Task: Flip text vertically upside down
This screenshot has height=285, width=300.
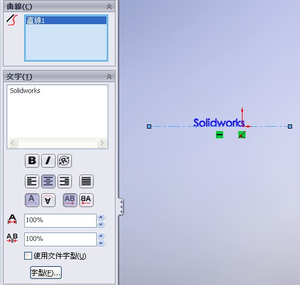Action: coord(48,200)
